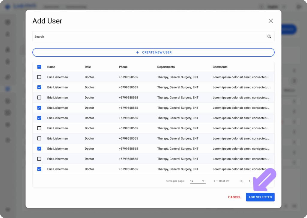
Task: Open the second navigation item in the top bar
Action: (76, 6)
